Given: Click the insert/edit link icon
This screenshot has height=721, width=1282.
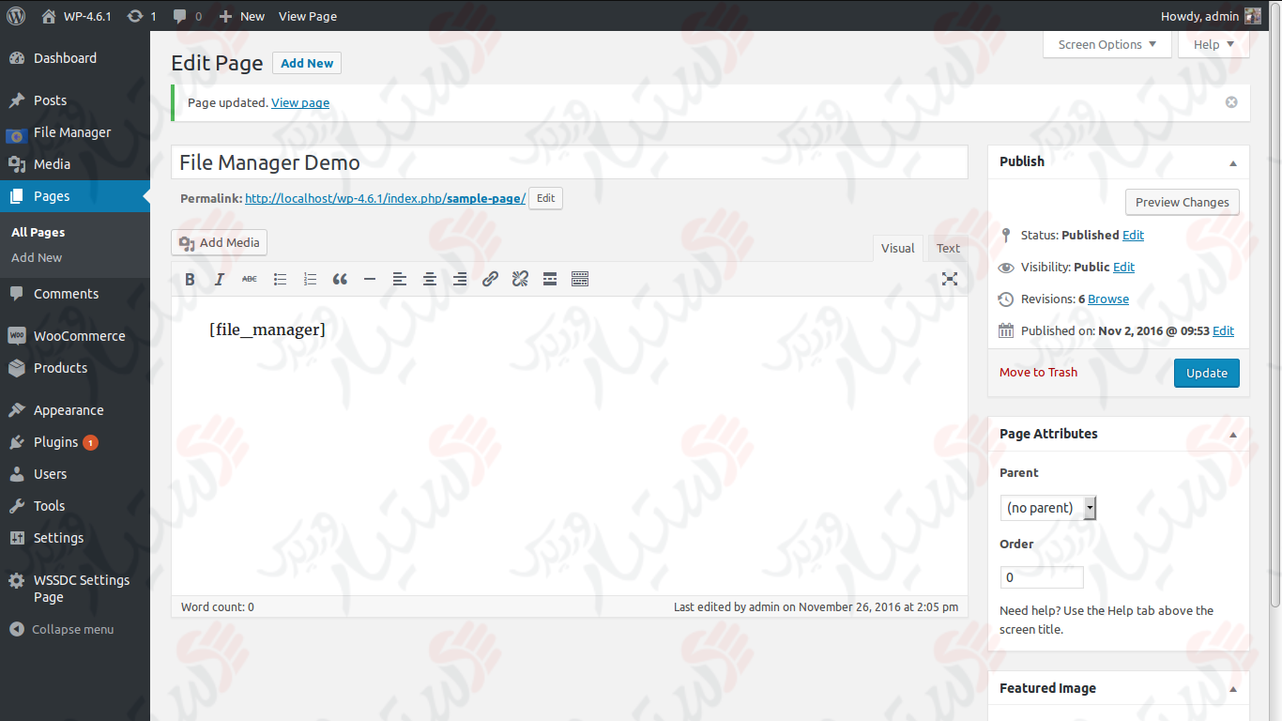Looking at the screenshot, I should coord(490,279).
